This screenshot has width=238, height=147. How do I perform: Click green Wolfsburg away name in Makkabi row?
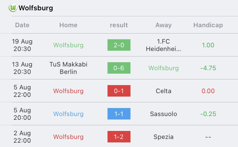pyautogui.click(x=164, y=68)
